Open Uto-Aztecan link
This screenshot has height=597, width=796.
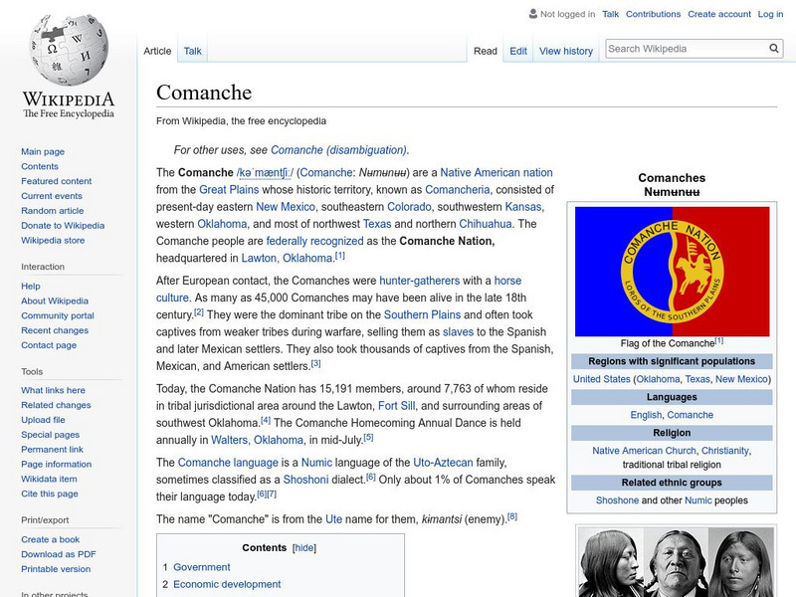point(443,463)
